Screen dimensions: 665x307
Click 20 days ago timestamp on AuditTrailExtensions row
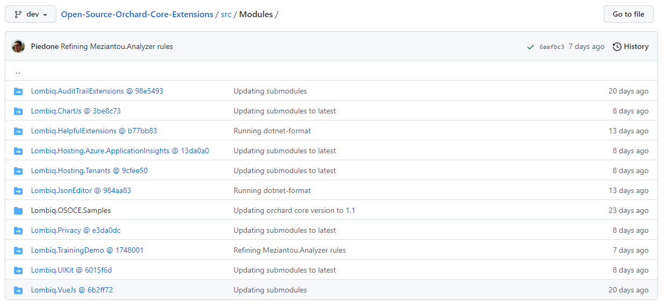coord(628,91)
